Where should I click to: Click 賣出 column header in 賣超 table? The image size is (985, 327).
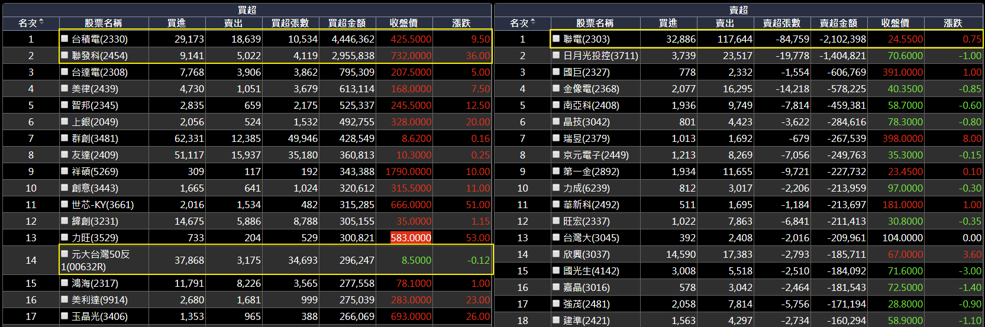tap(725, 23)
